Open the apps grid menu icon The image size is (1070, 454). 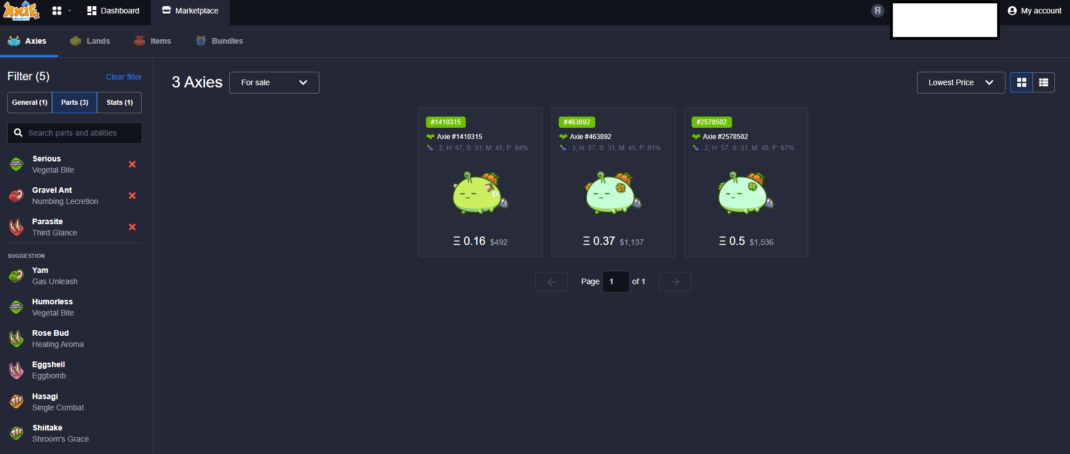point(57,11)
